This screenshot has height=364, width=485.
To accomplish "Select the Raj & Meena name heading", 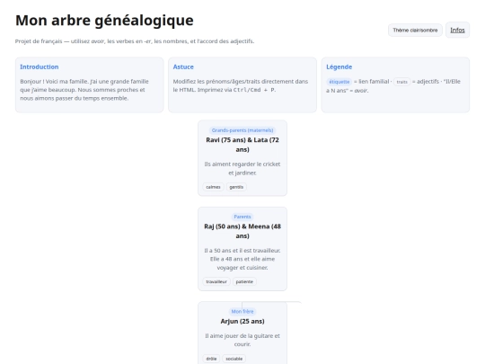I will (242, 231).
